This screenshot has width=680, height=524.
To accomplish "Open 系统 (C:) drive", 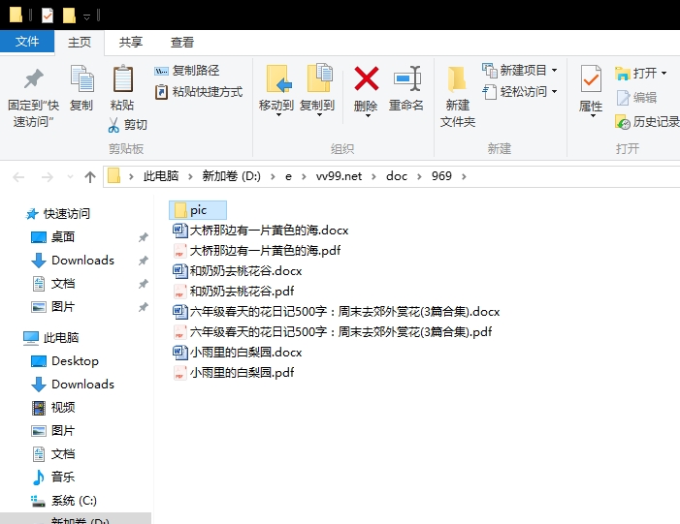I will [x=64, y=501].
